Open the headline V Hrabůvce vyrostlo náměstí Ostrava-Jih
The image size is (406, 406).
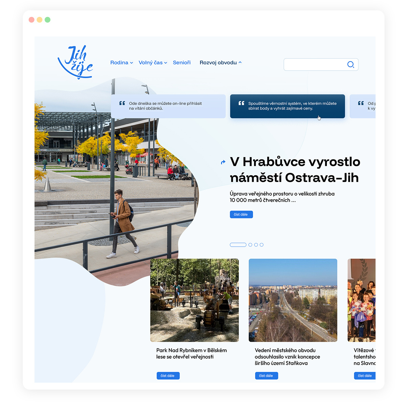pyautogui.click(x=295, y=170)
